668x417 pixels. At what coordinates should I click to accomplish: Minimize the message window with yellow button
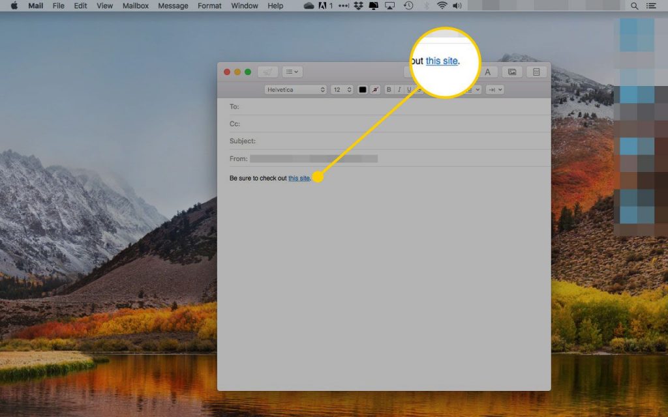click(237, 72)
